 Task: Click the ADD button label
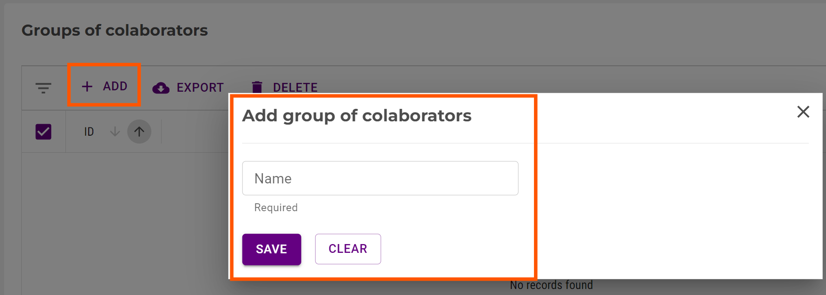point(115,86)
